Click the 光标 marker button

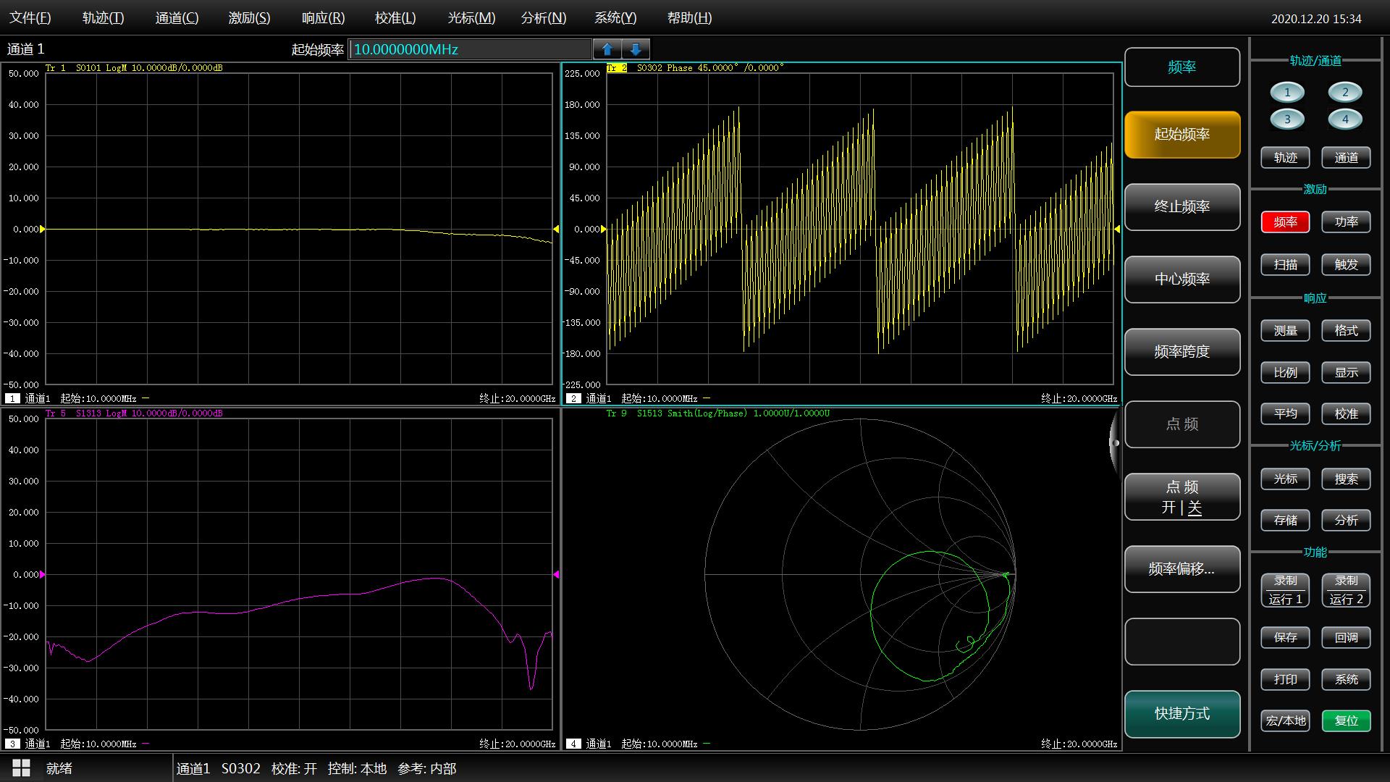(x=1286, y=479)
